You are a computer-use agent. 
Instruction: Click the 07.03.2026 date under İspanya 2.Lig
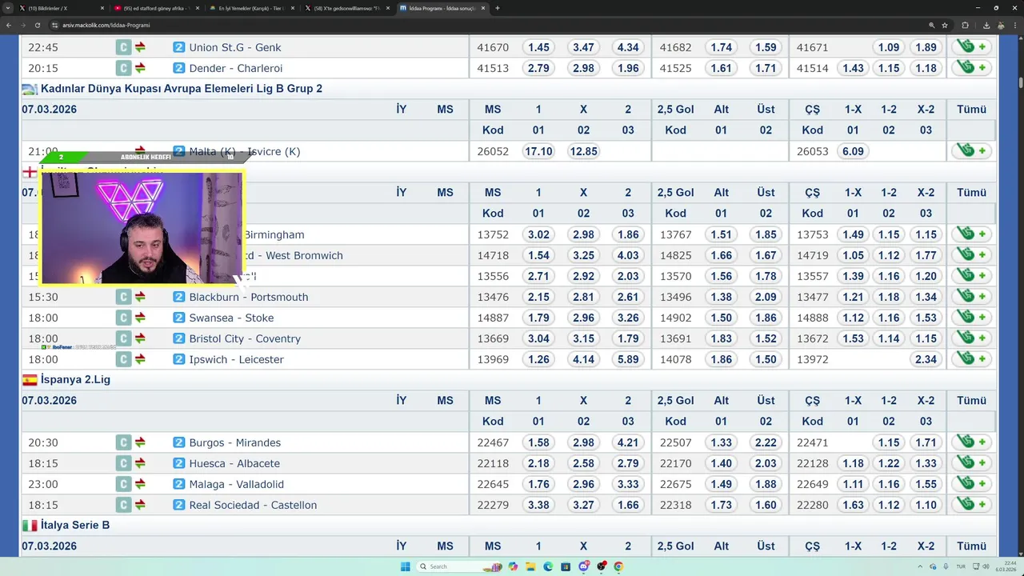tap(50, 401)
